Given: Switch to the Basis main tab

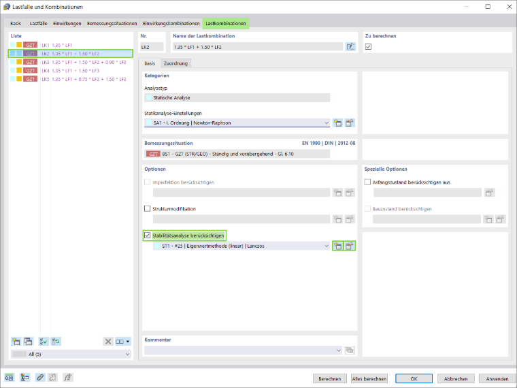Looking at the screenshot, I should pos(16,23).
